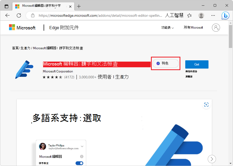Viewport: 233px width, 166px height.
Task: Open the tab actions menu icon
Action: [6, 6]
